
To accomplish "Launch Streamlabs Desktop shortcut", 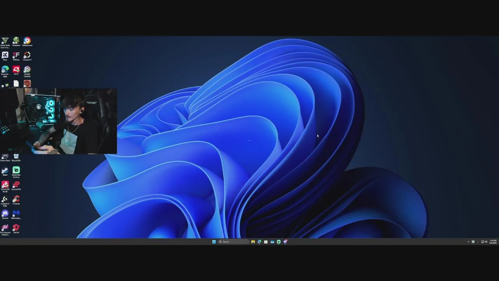I will pos(16,172).
